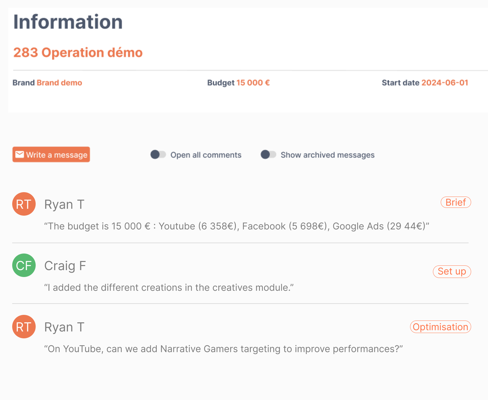Expand Craig F's creatives module message
Image resolution: width=488 pixels, height=400 pixels.
click(x=169, y=287)
